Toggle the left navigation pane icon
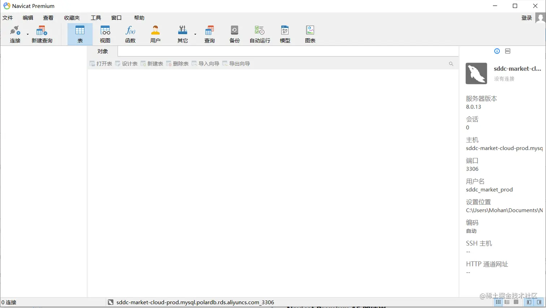 (529, 302)
